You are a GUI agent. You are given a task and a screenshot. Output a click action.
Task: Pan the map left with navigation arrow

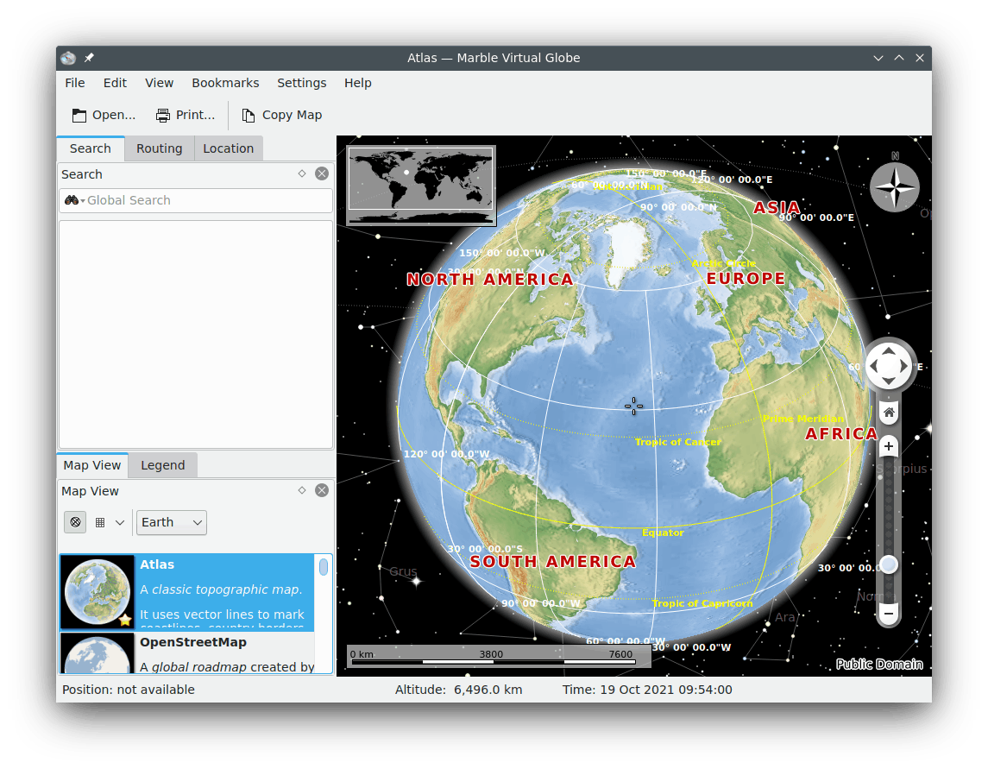pyautogui.click(x=873, y=366)
